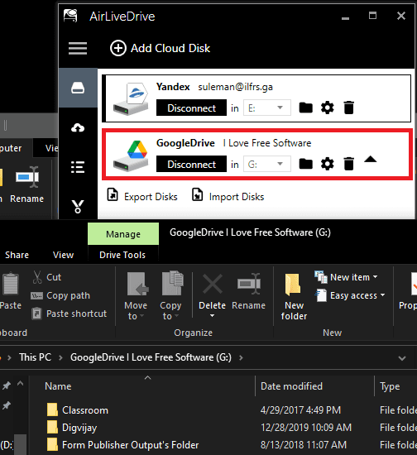This screenshot has height=455, width=417.
Task: Click Rename in the background Explorer window
Action: (26, 184)
